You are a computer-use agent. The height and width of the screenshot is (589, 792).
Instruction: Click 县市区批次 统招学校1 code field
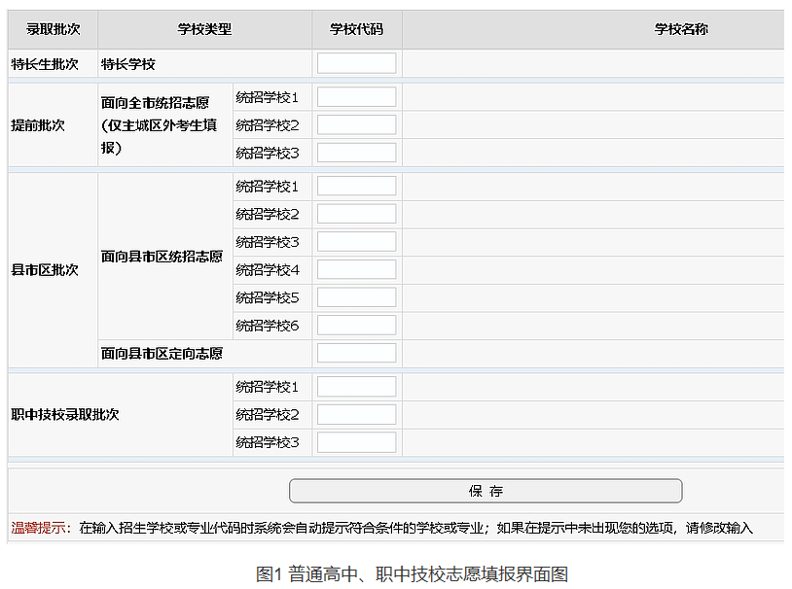(x=356, y=186)
